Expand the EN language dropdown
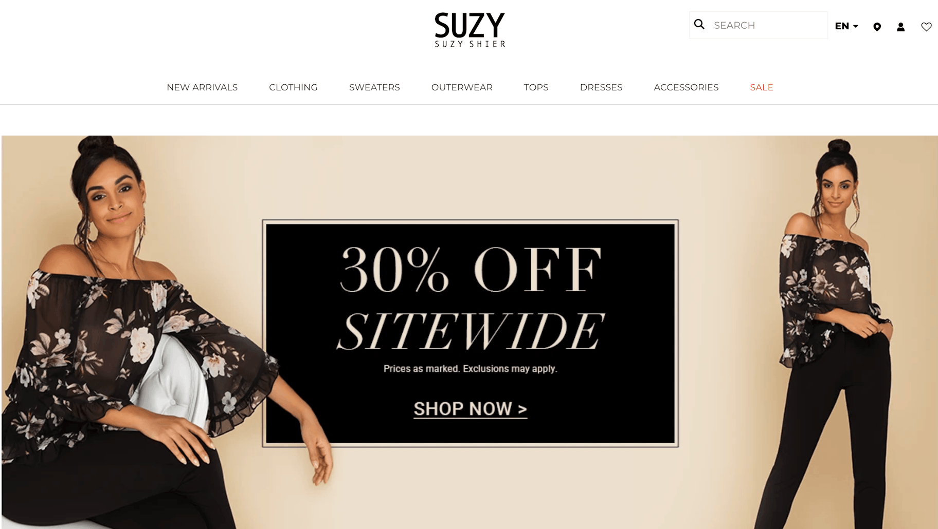 click(846, 26)
